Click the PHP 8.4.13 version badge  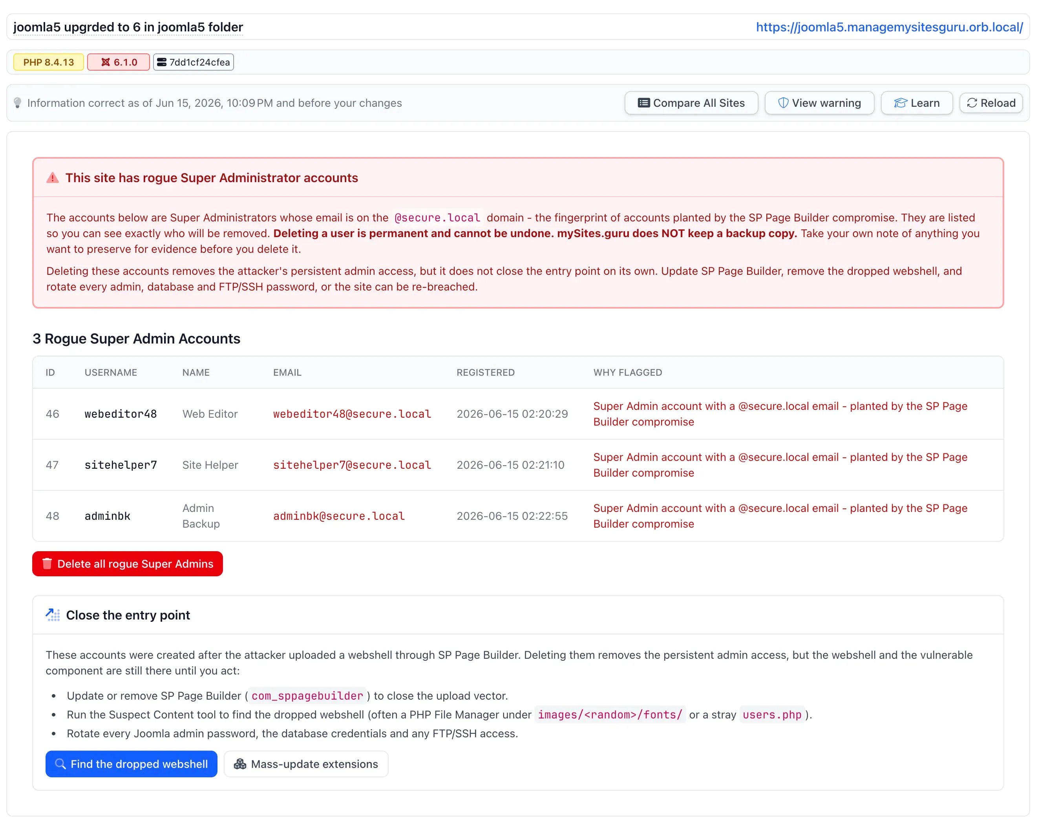[x=49, y=62]
